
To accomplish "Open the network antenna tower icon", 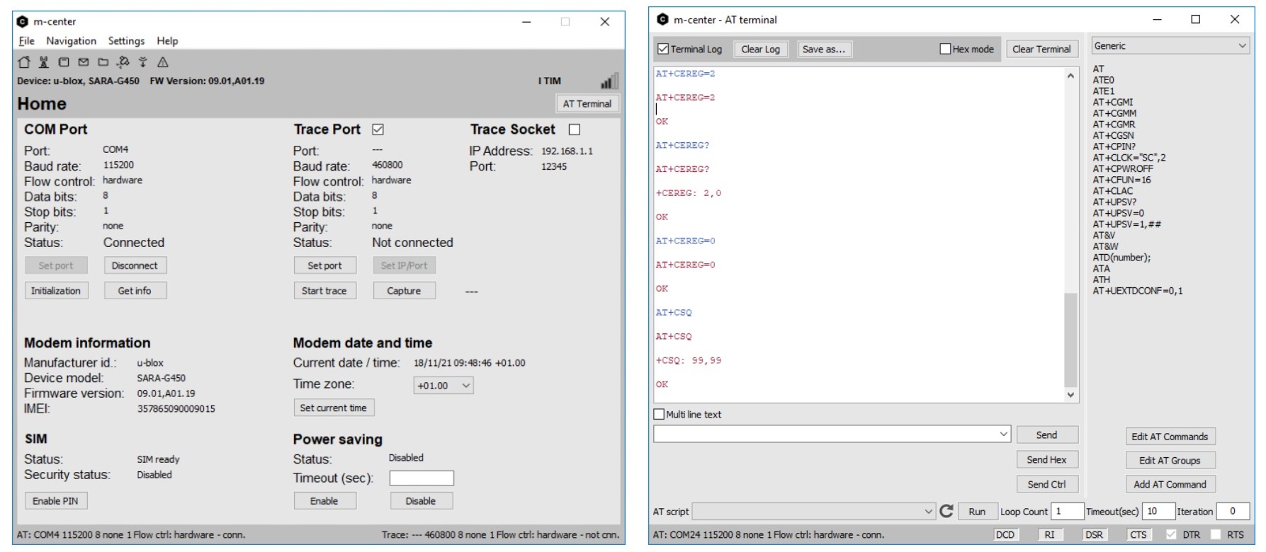I will tap(44, 62).
